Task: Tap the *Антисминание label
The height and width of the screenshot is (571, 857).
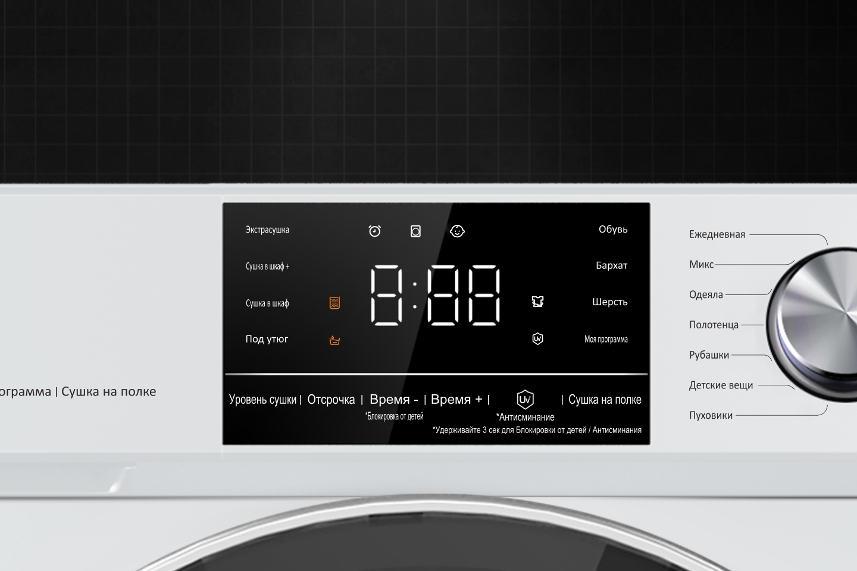Action: point(525,417)
